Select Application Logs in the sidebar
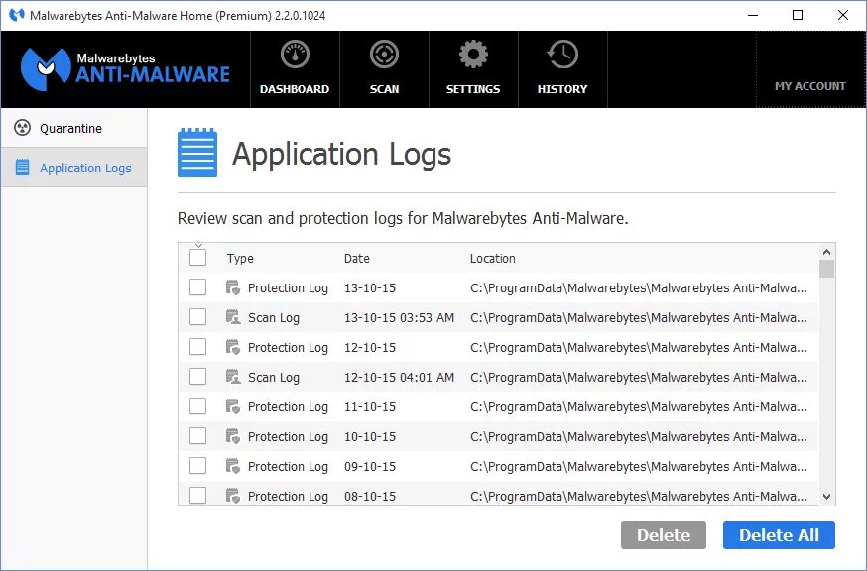 [x=74, y=168]
